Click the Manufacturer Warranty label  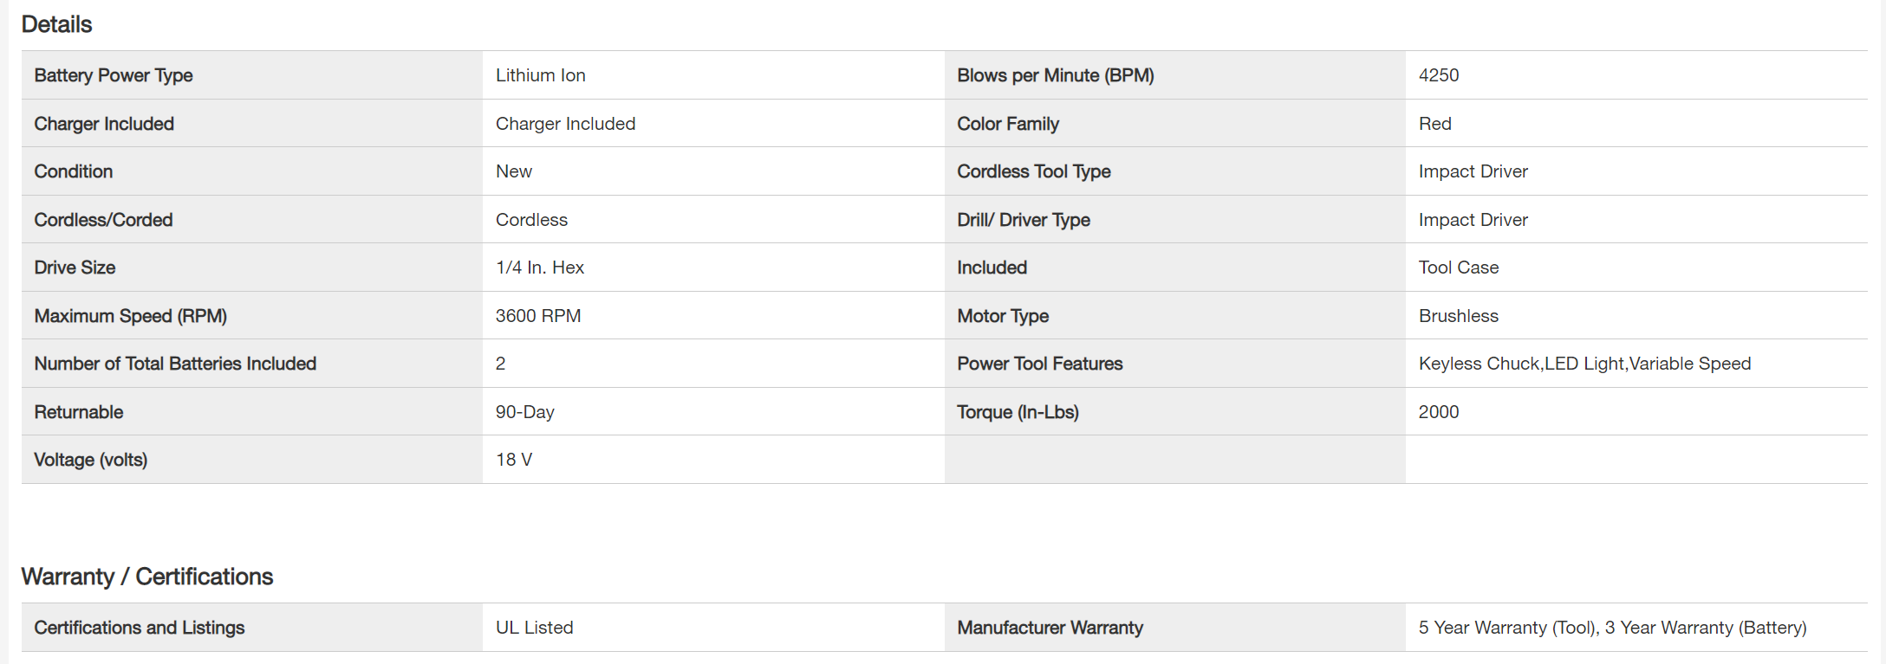(1050, 628)
